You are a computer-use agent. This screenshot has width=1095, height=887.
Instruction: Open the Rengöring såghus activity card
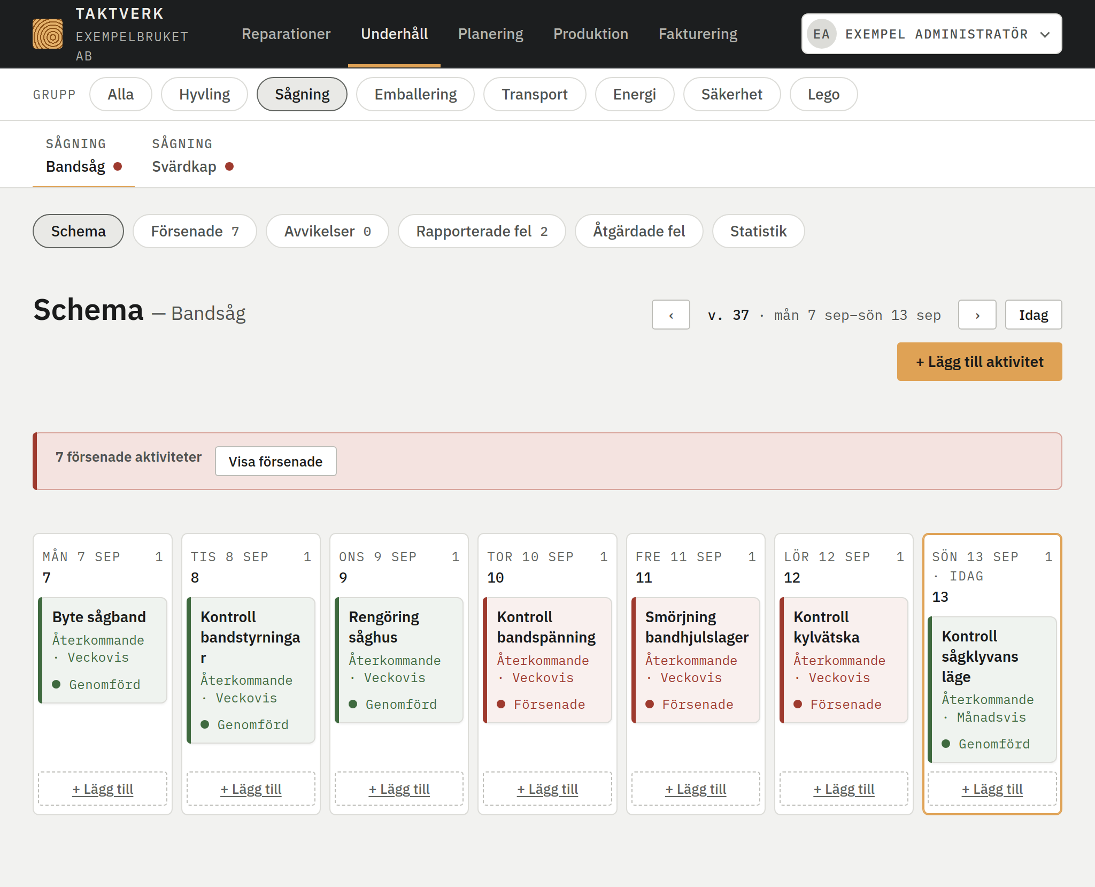[x=399, y=660]
